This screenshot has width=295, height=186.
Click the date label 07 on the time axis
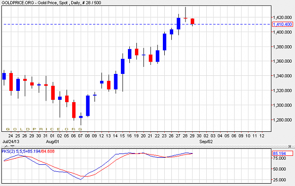[x=80, y=136]
